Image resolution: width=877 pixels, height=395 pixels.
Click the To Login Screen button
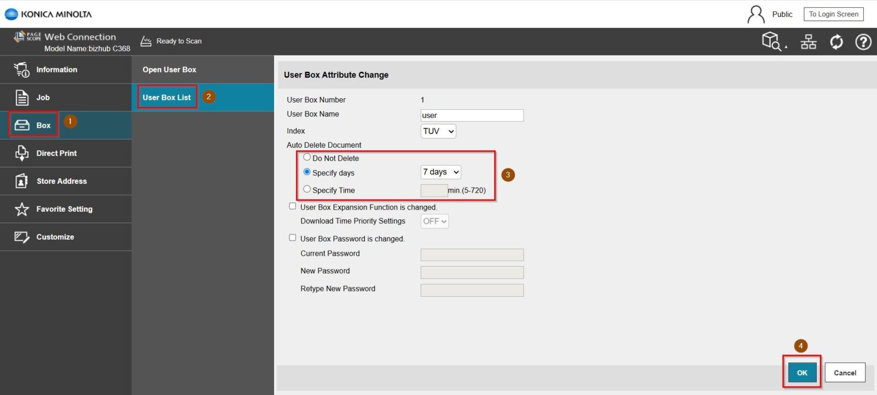click(833, 14)
